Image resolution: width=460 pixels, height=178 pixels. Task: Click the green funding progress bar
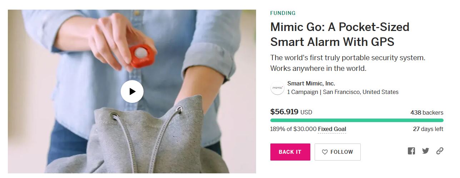[357, 120]
